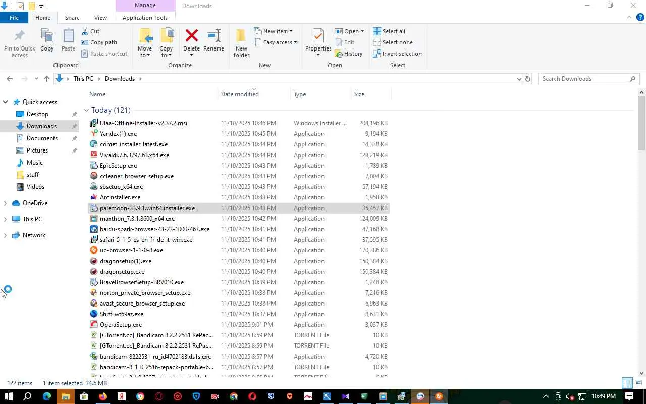Open the notification center icon
This screenshot has width=646, height=404.
coord(629,396)
